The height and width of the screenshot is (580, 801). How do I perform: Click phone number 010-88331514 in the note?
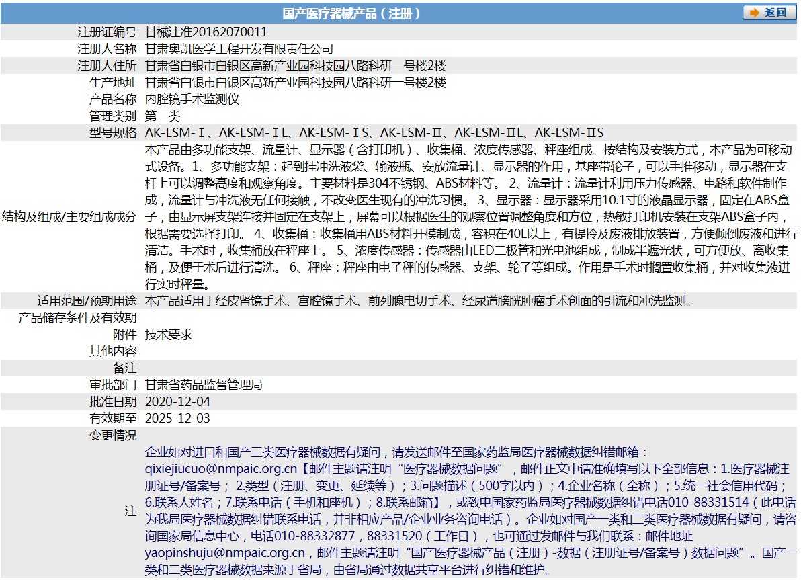[708, 502]
